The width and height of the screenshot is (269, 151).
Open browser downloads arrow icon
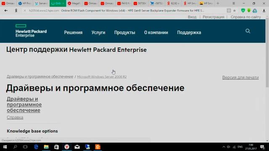tap(264, 10)
